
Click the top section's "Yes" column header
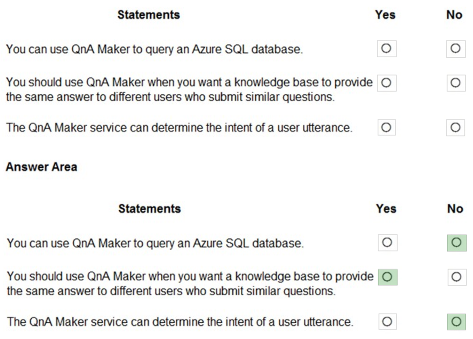coord(385,15)
